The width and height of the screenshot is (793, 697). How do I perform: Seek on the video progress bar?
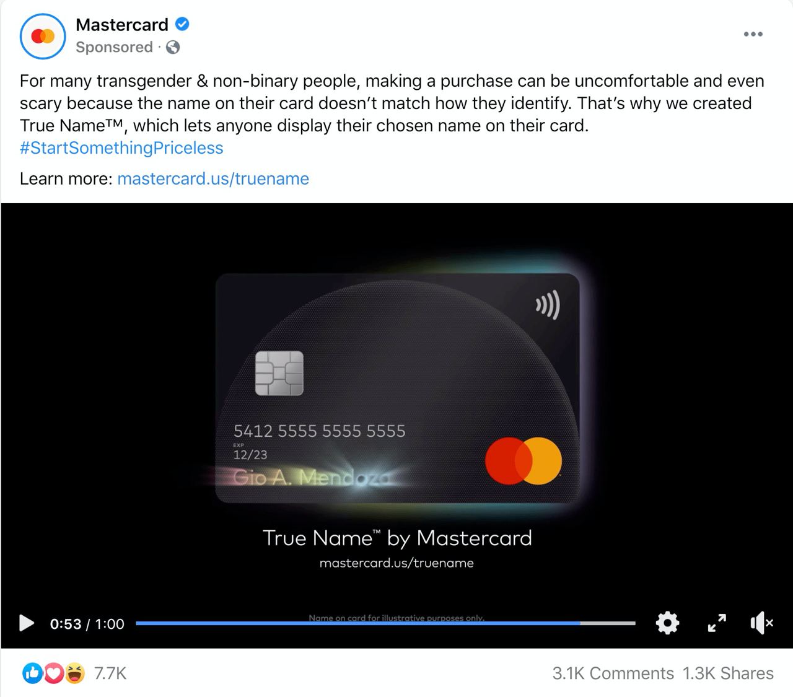pyautogui.click(x=385, y=623)
